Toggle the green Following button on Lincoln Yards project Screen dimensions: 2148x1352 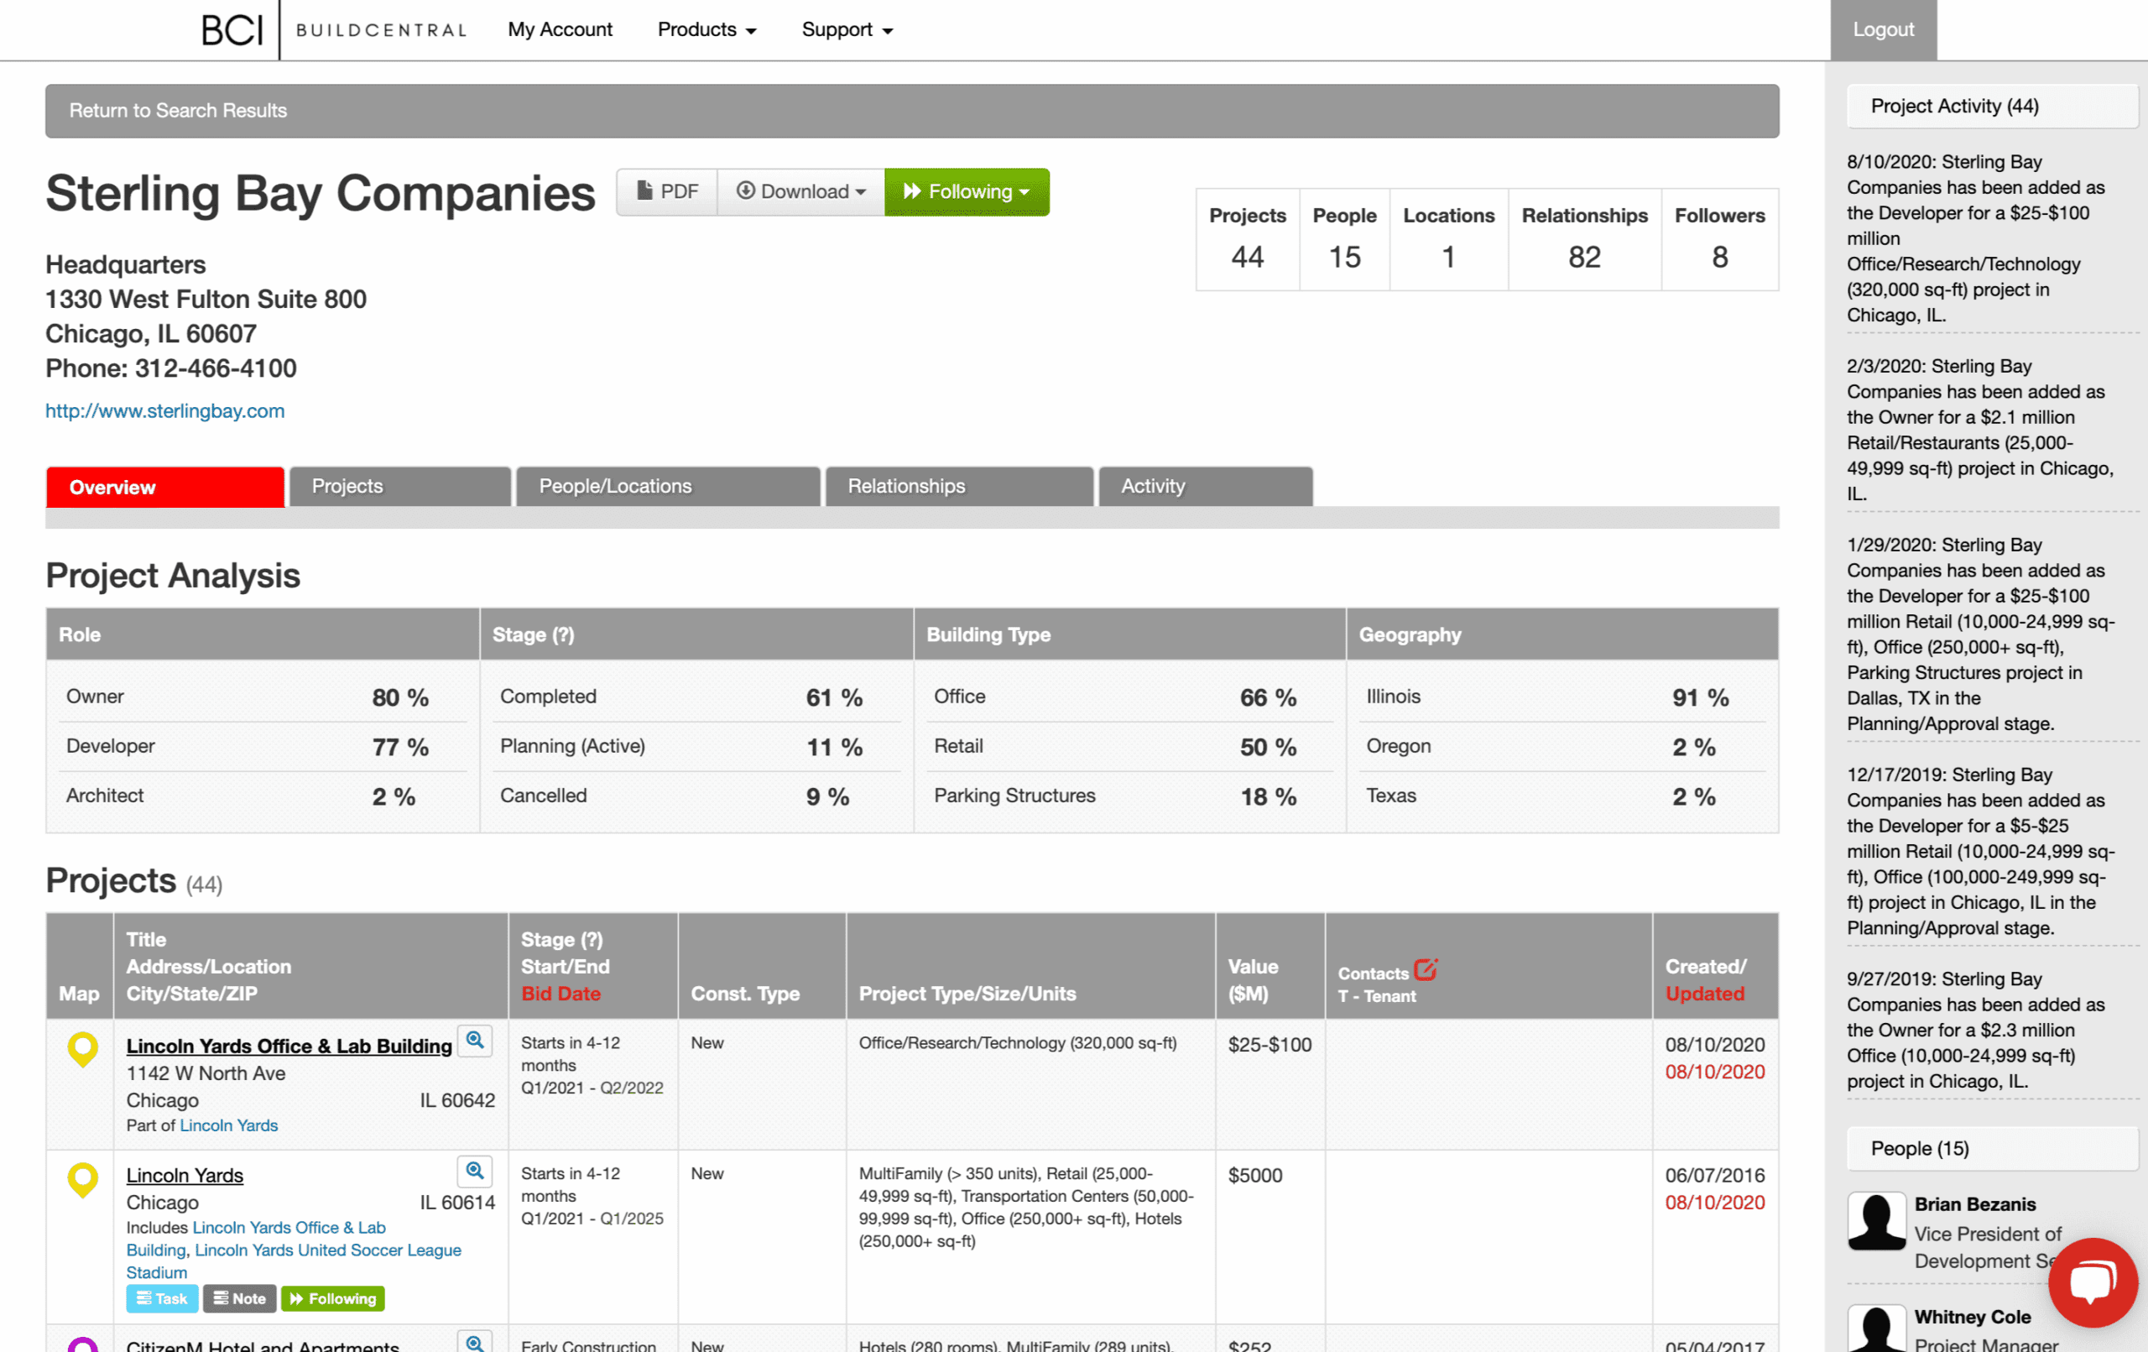click(x=333, y=1298)
